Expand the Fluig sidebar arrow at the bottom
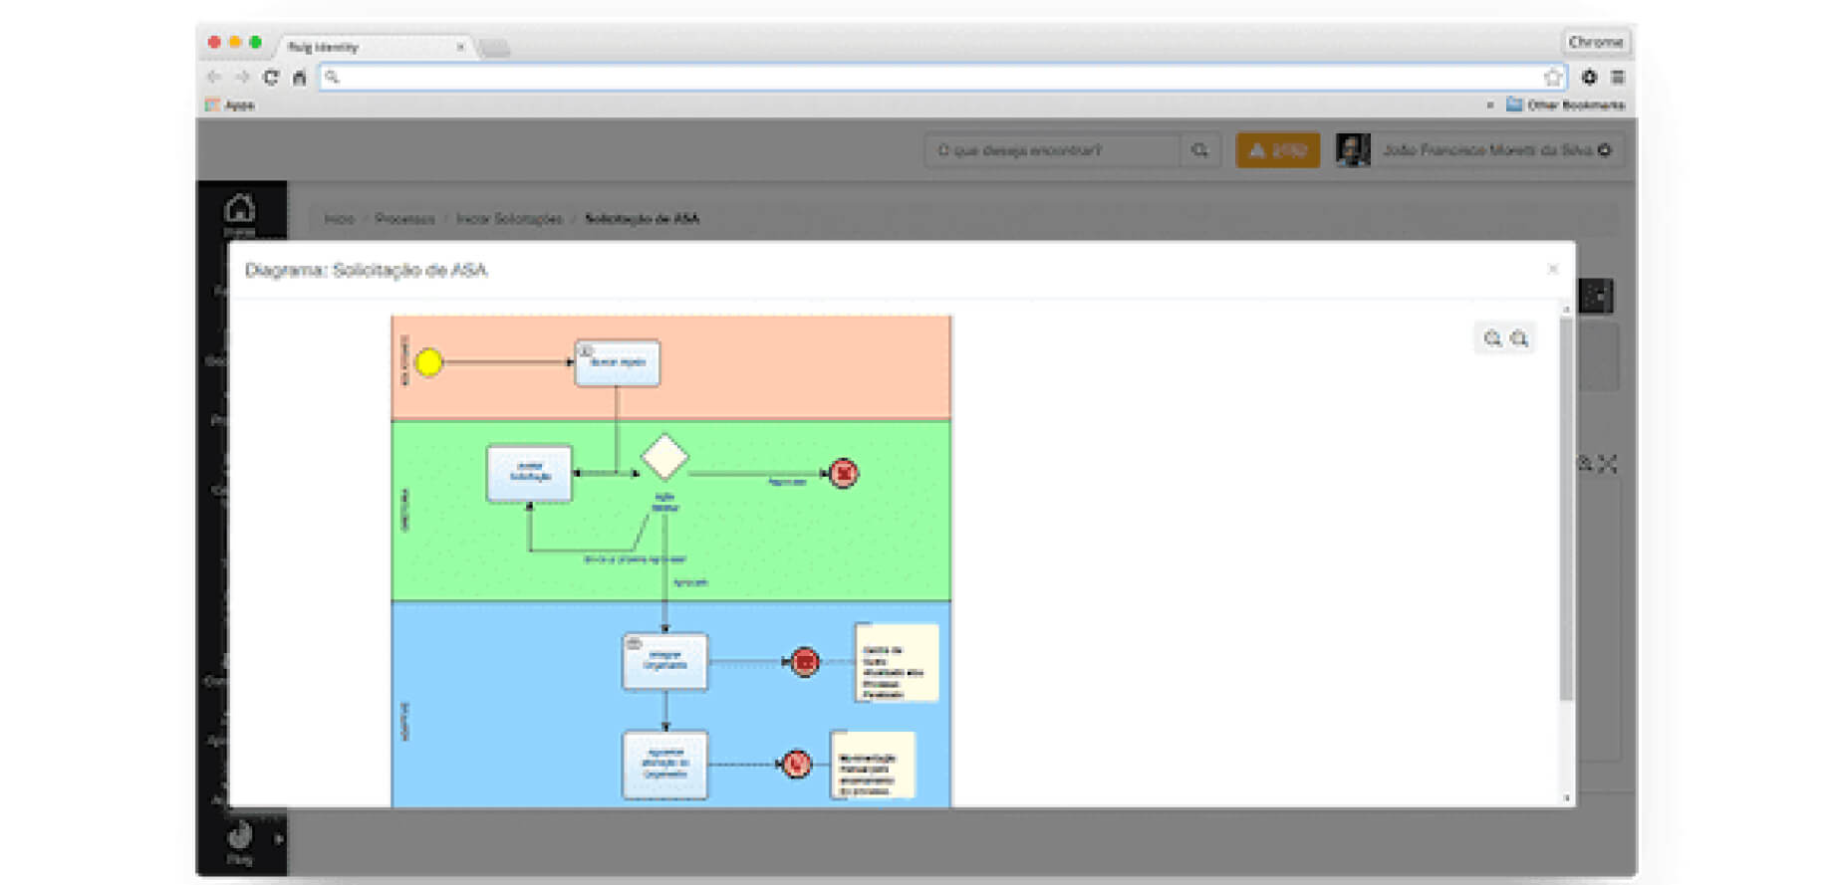The width and height of the screenshot is (1835, 885). point(278,839)
